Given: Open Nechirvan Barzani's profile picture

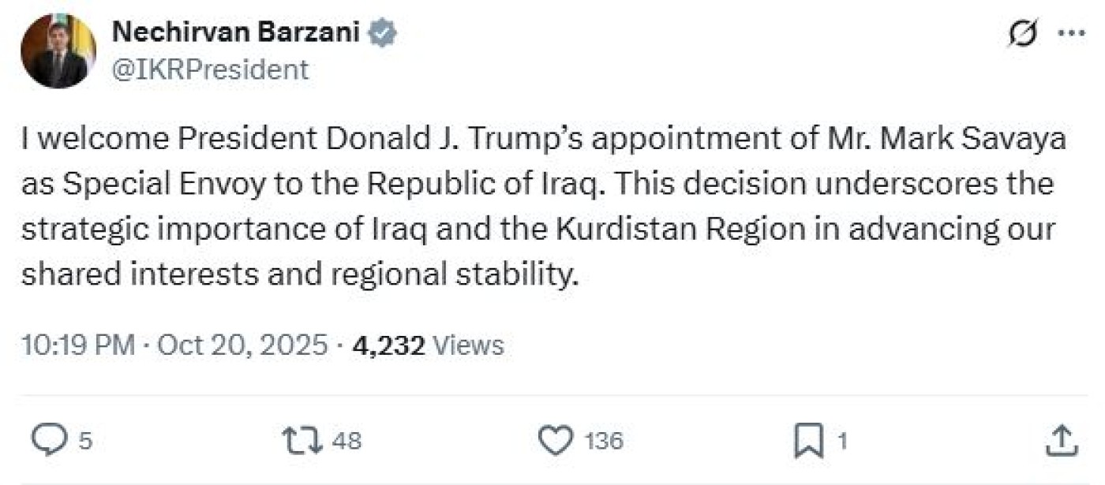Looking at the screenshot, I should [58, 50].
